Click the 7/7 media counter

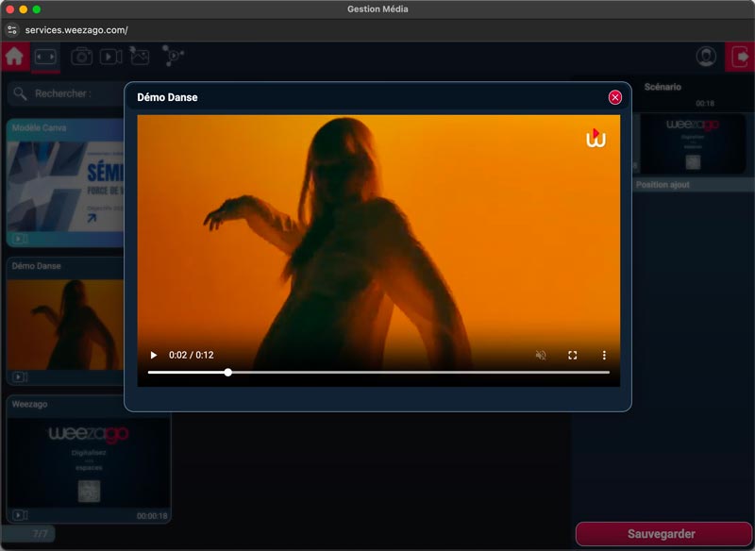pyautogui.click(x=41, y=534)
